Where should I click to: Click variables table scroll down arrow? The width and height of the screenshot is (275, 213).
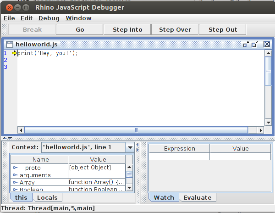[129, 188]
